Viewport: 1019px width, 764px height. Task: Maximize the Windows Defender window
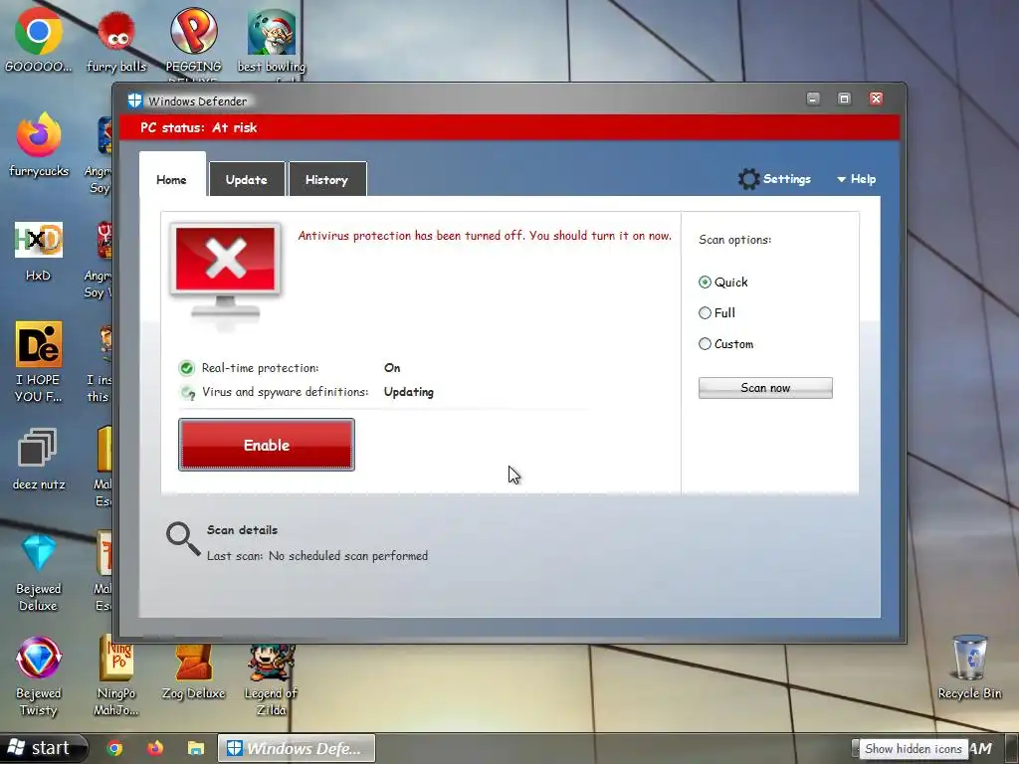844,98
